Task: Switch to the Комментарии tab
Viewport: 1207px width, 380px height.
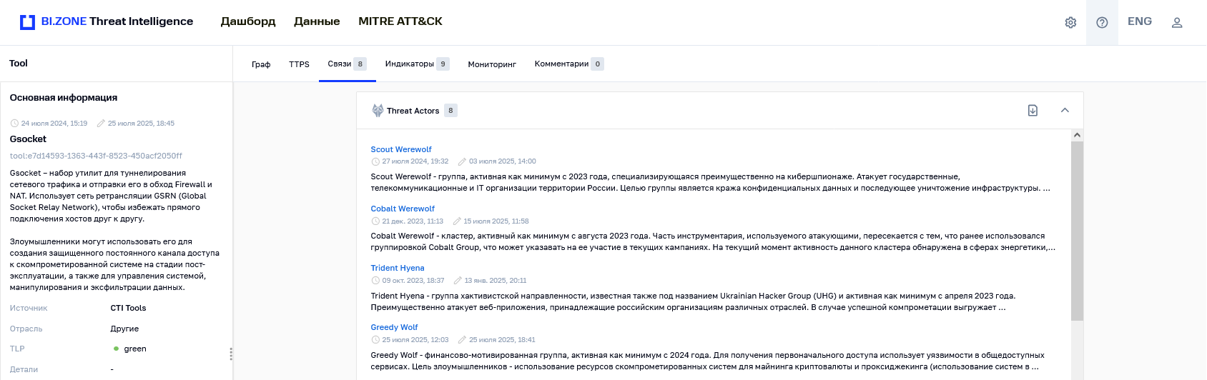Action: (x=569, y=64)
